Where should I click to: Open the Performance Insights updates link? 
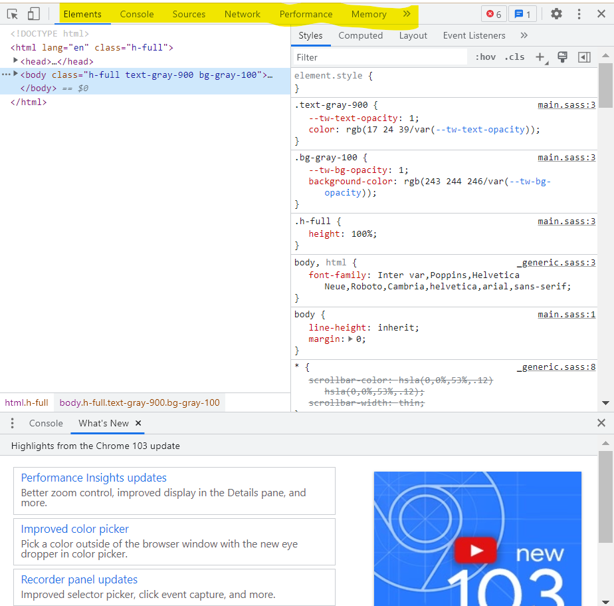[94, 478]
